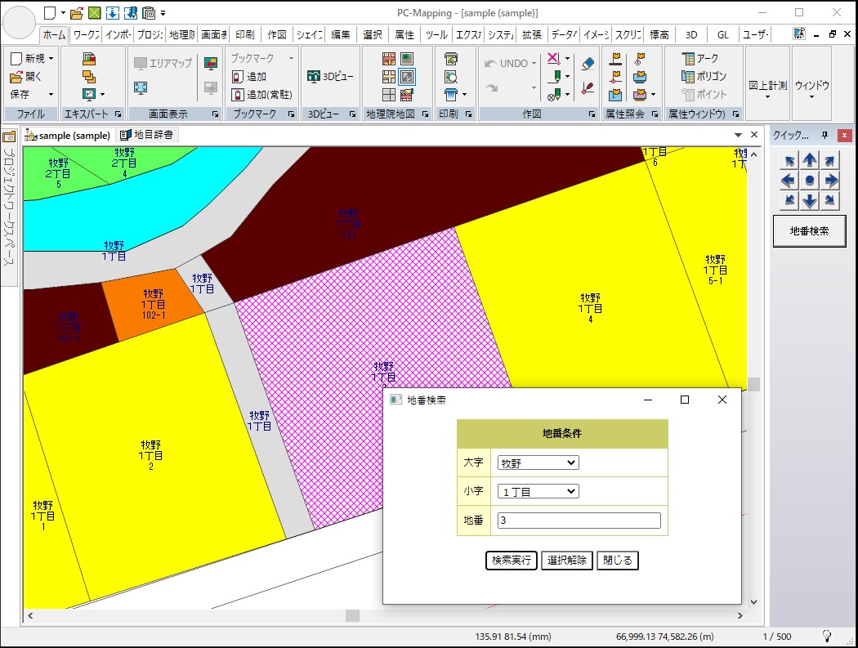Click the print preview magnifier icon
Screen dimensions: 858x648
tap(451, 77)
